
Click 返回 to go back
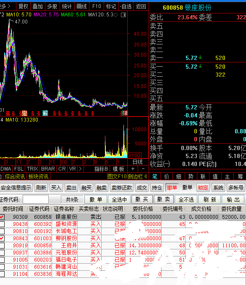point(141,7)
